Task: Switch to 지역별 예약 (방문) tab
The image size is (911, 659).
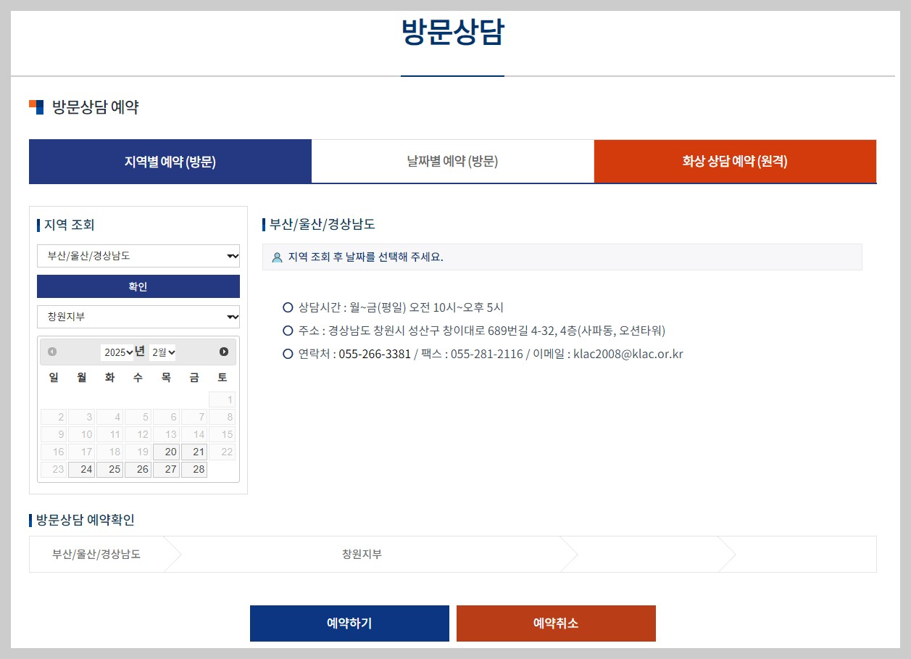Action: (170, 162)
